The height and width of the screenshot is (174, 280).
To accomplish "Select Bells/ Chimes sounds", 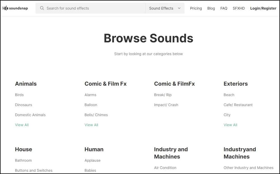I will (96, 115).
